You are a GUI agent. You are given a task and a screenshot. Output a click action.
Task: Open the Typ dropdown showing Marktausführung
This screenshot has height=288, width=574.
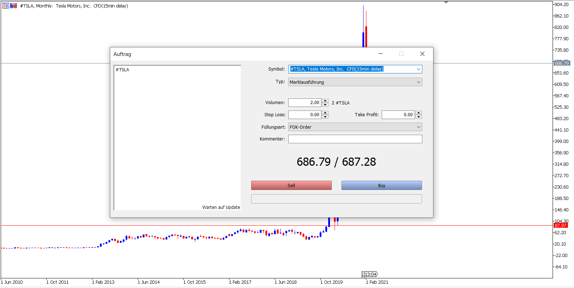[355, 82]
